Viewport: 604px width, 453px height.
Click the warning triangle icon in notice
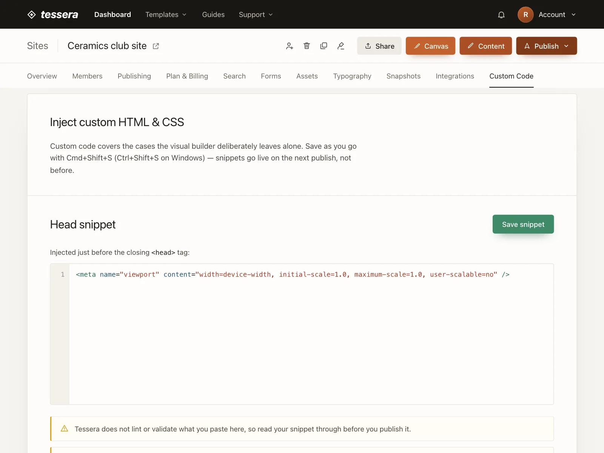(65, 428)
